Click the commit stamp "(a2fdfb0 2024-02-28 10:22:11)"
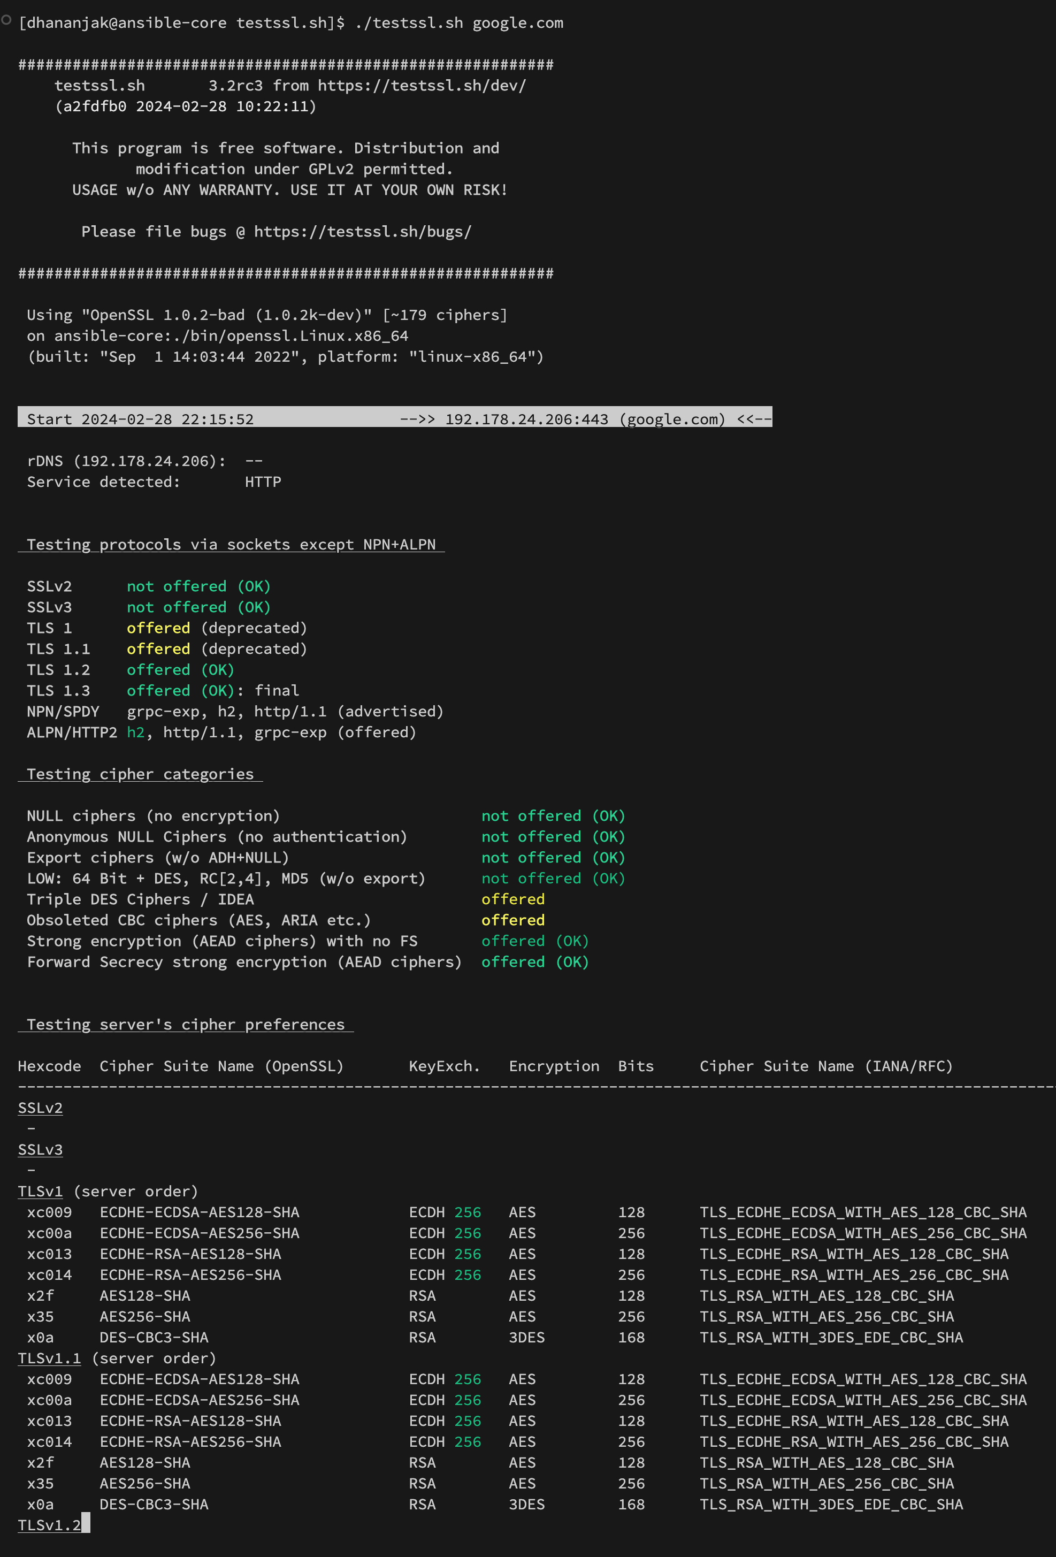 click(x=186, y=106)
